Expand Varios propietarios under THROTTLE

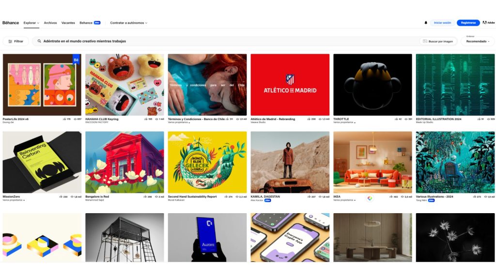[344, 123]
